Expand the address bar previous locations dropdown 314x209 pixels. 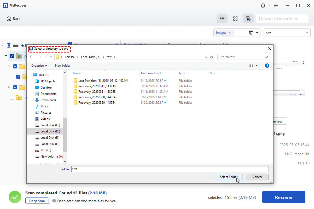click(x=207, y=57)
